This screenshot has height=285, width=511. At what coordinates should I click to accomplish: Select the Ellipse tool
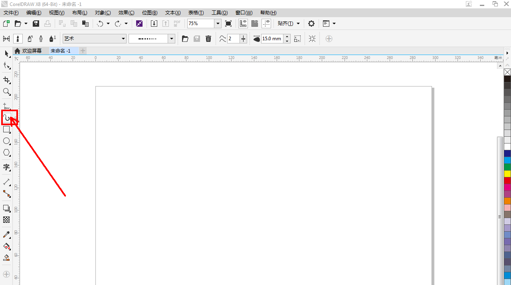[x=6, y=141]
